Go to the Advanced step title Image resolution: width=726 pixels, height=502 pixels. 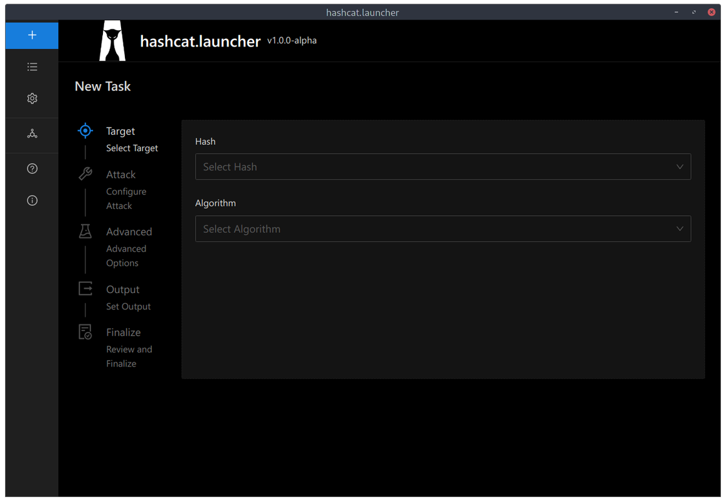point(129,232)
